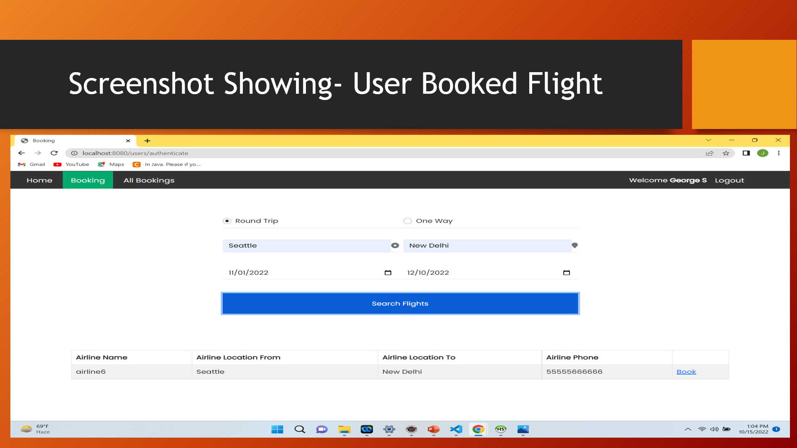Click the browser back arrow
This screenshot has width=797, height=448.
22,153
